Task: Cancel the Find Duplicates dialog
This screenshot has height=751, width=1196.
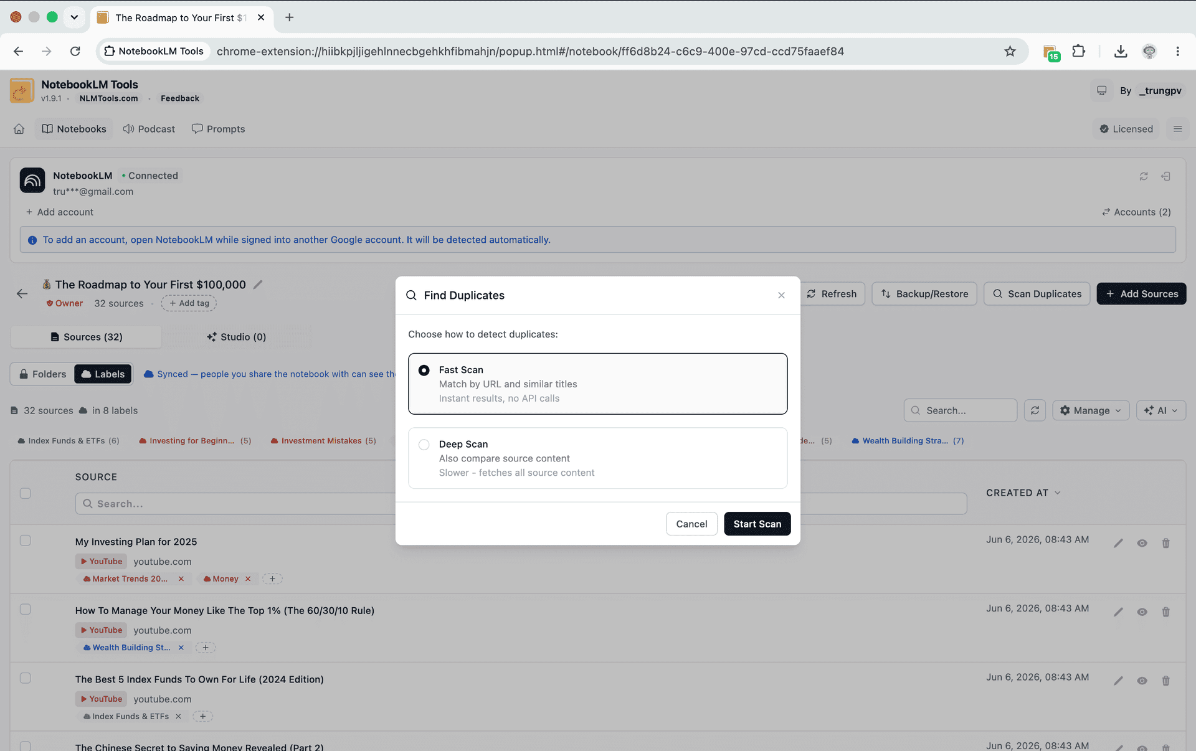Action: coord(691,524)
